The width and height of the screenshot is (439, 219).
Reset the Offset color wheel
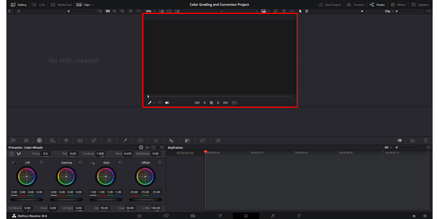160,163
